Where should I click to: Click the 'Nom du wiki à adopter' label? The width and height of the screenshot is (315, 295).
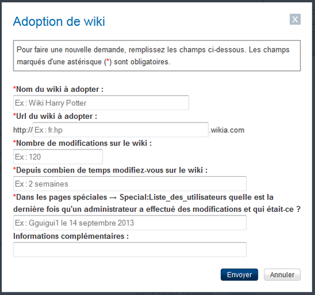tap(59, 89)
